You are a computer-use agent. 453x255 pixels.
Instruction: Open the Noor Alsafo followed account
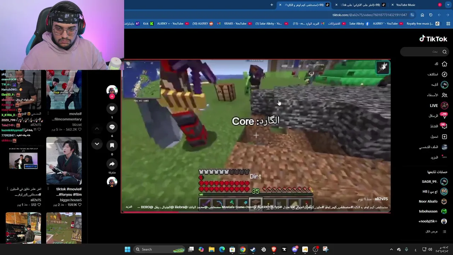click(433, 201)
